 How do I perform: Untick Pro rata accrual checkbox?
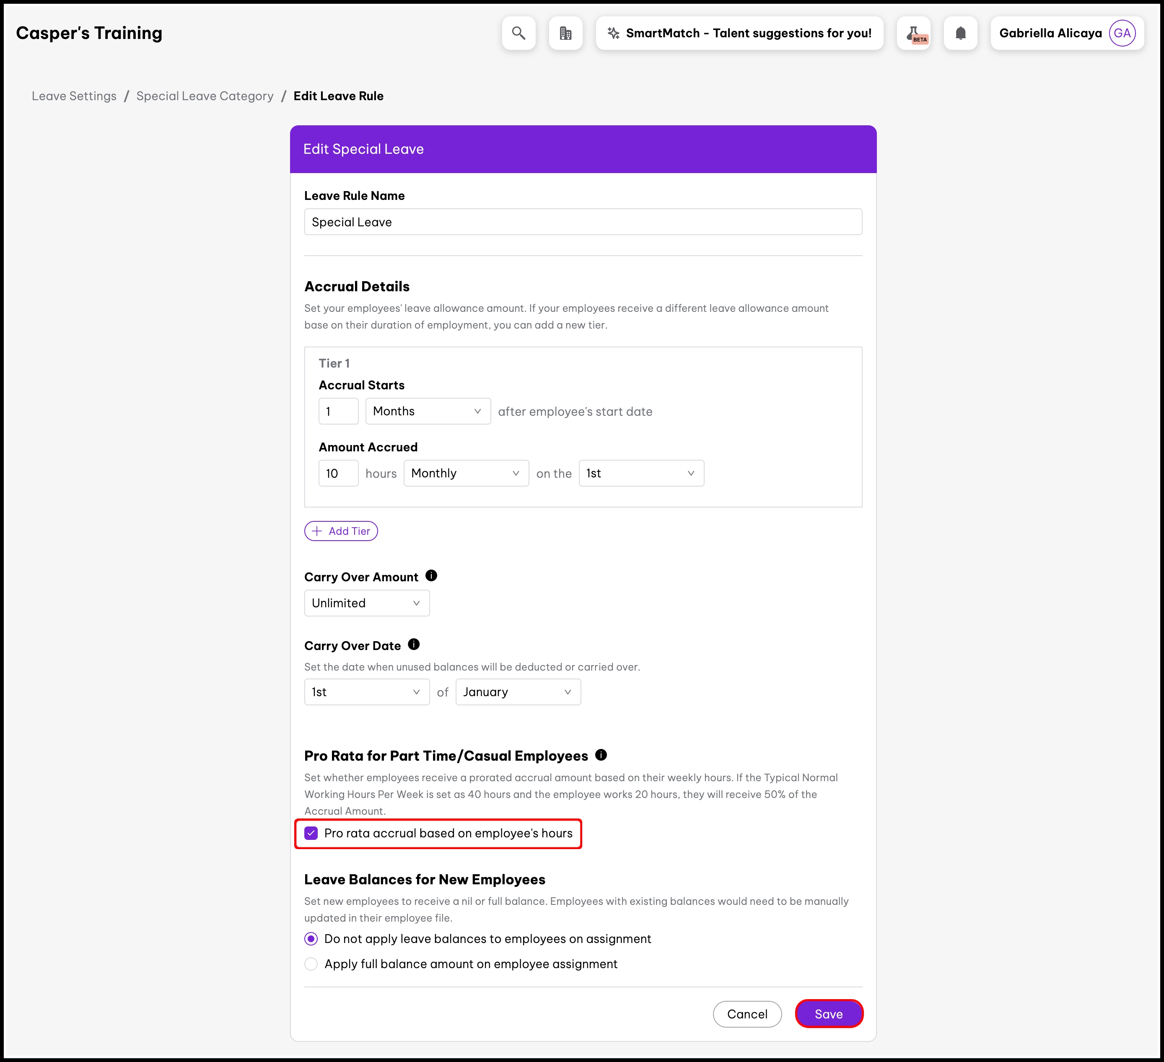tap(311, 833)
